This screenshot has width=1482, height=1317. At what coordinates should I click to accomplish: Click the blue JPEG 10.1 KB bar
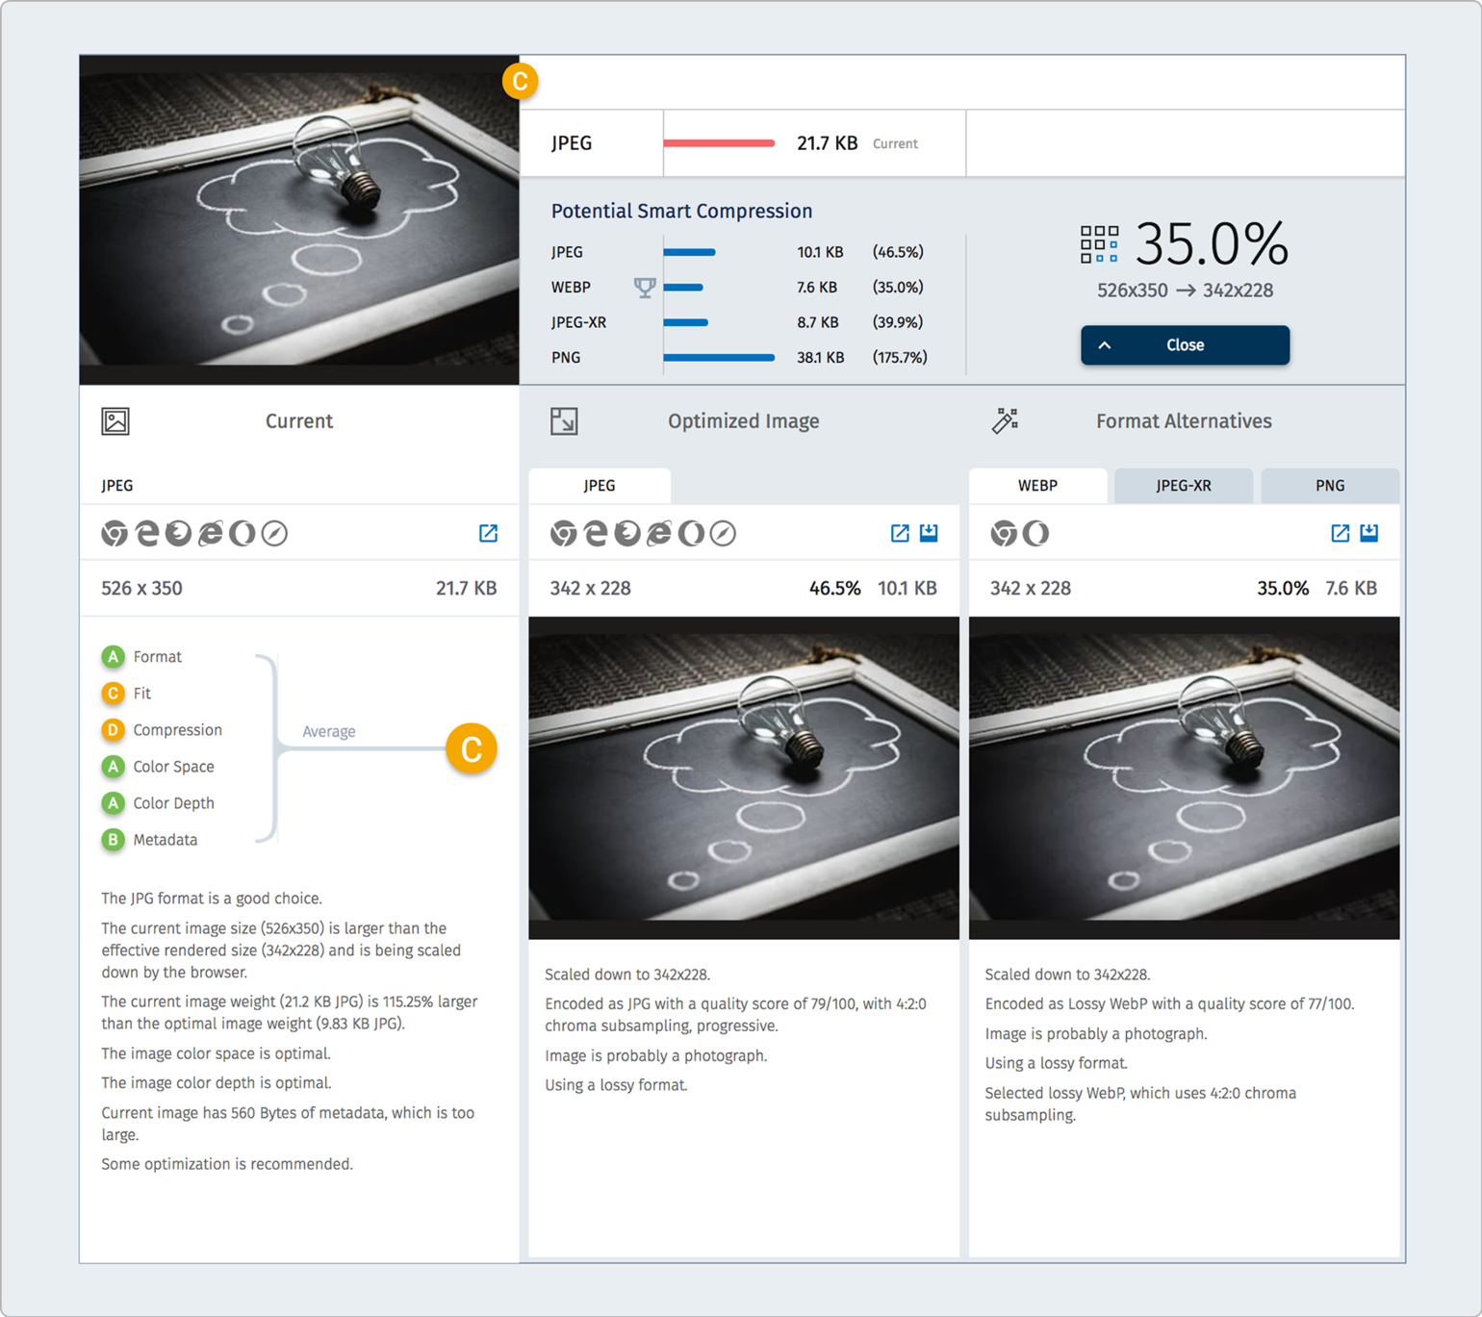click(689, 252)
